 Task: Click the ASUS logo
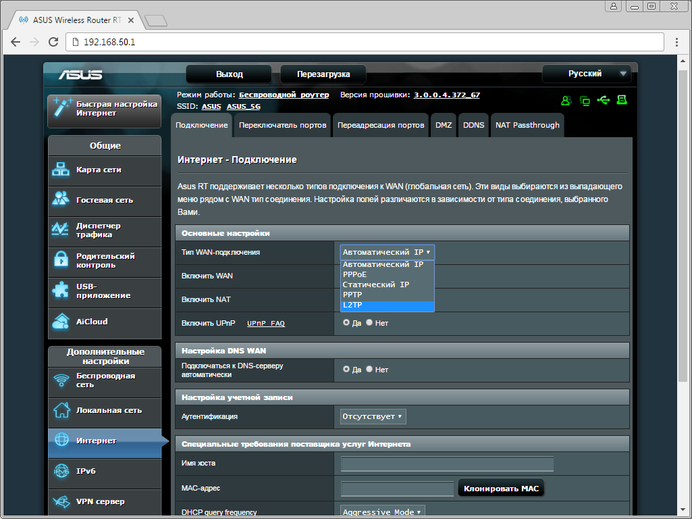(81, 74)
